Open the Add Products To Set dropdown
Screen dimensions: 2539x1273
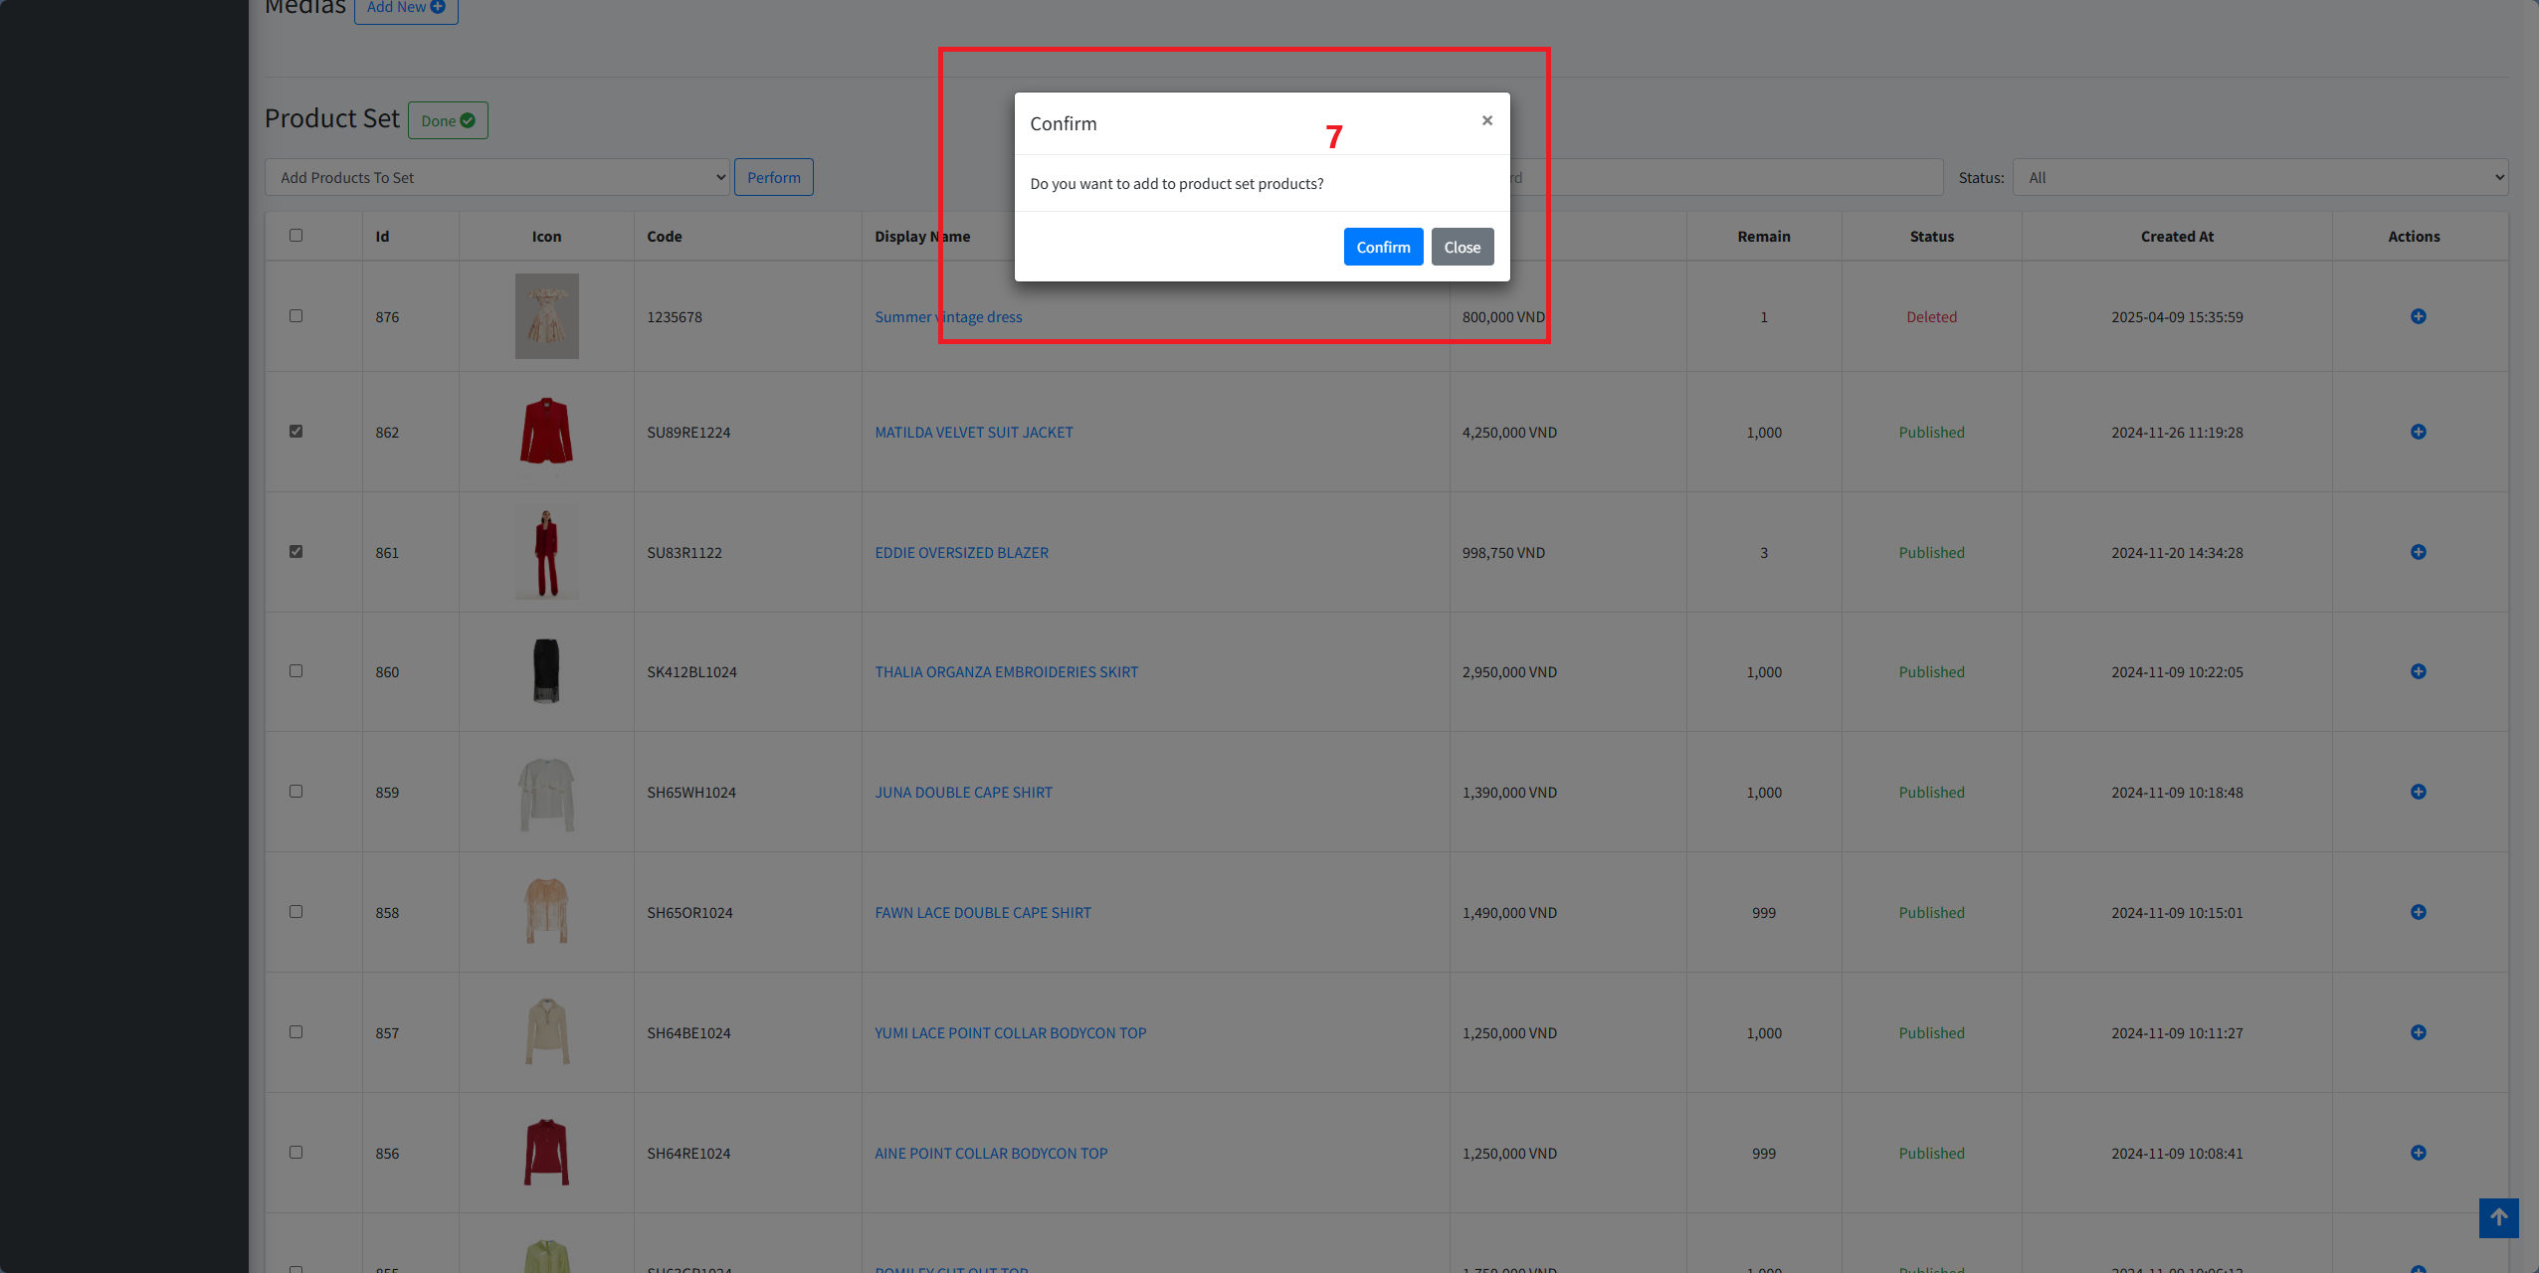tap(497, 177)
